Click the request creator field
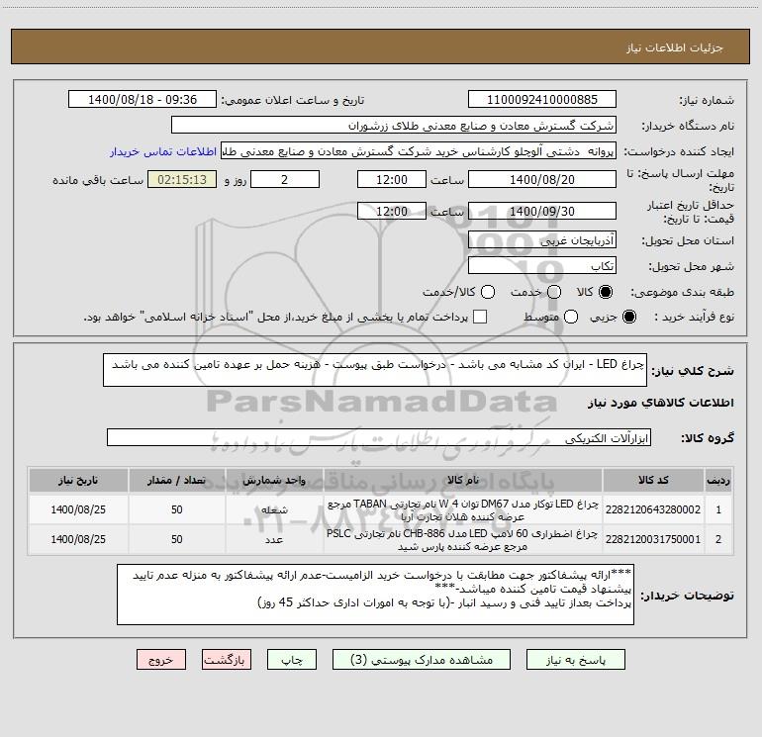 point(419,151)
